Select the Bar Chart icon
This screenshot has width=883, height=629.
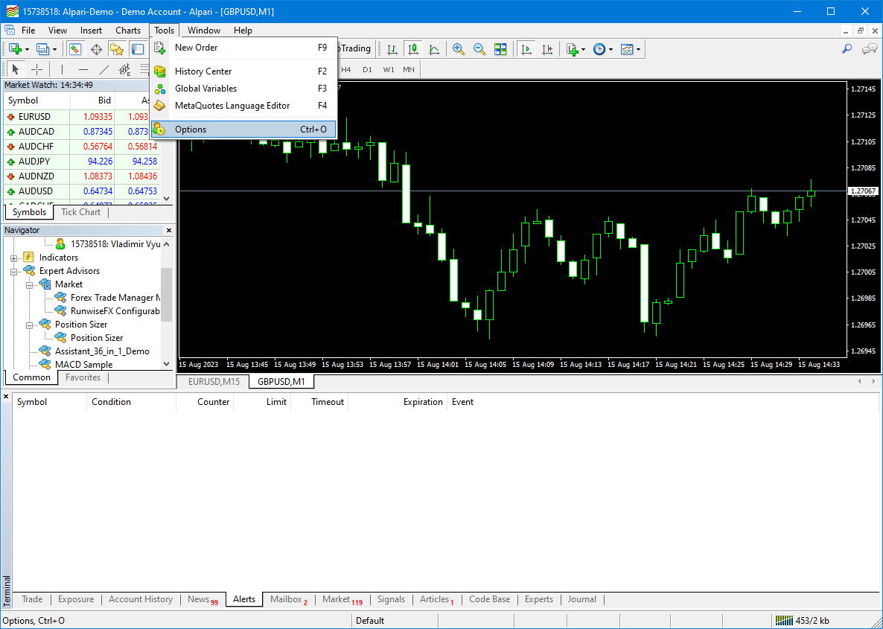pyautogui.click(x=392, y=49)
